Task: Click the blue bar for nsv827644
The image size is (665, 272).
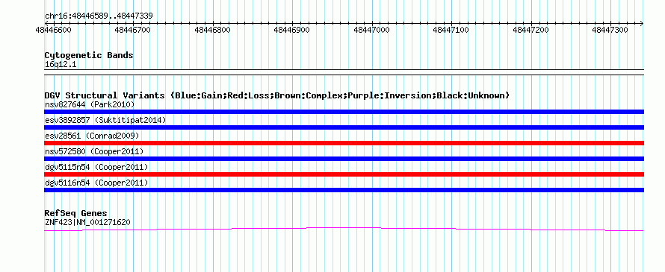Action: click(344, 112)
